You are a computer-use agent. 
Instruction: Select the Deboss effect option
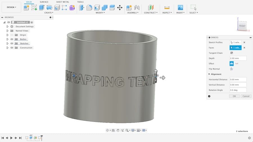point(237,64)
